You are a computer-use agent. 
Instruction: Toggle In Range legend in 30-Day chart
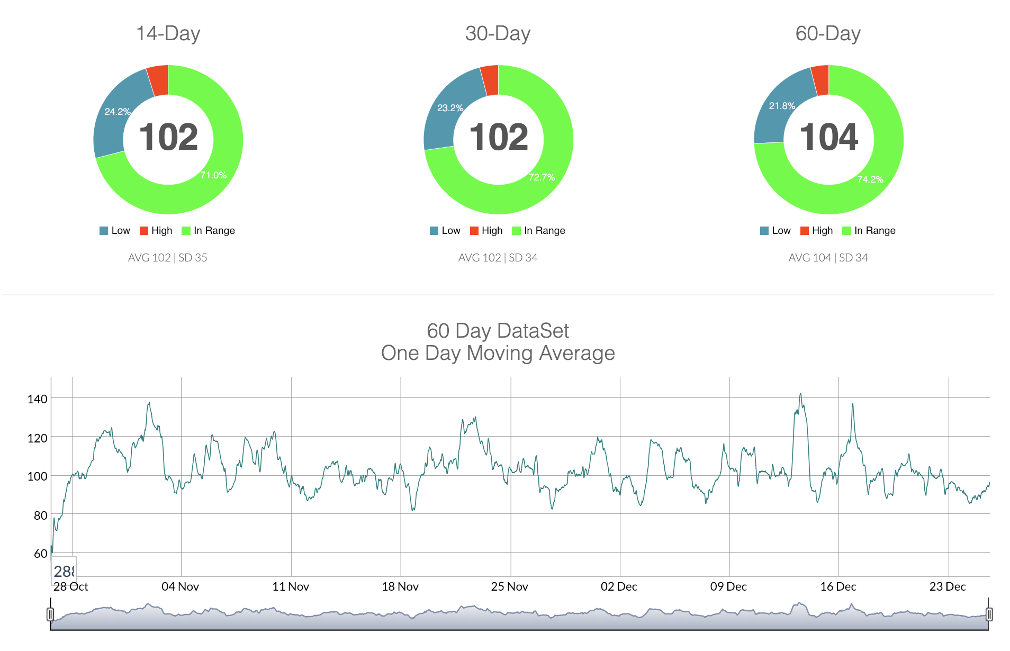click(538, 231)
